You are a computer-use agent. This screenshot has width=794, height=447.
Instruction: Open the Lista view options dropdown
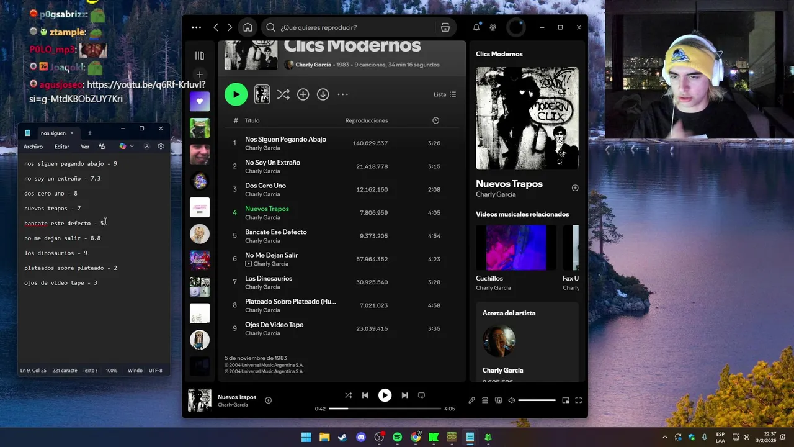tap(445, 94)
